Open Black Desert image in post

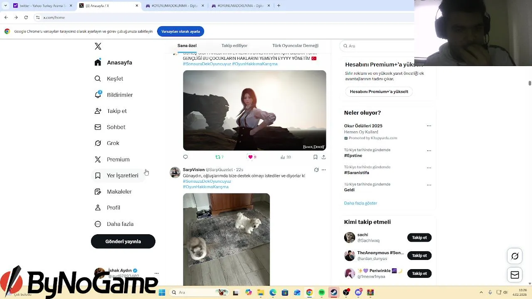point(254,110)
